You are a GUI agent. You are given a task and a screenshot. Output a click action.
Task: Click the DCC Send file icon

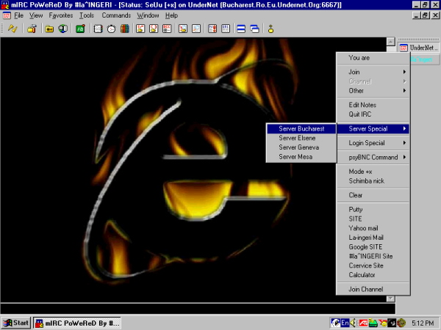[140, 29]
